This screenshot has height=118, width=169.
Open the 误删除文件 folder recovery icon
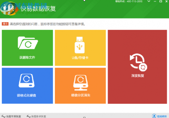[x=28, y=43]
